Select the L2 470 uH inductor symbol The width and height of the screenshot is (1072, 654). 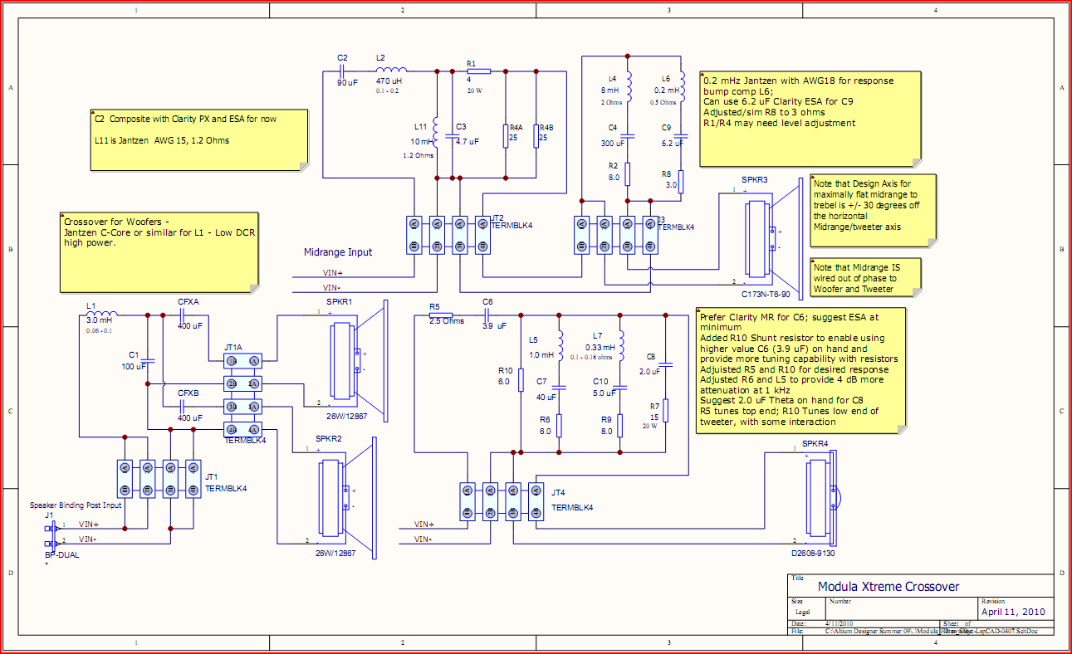391,71
